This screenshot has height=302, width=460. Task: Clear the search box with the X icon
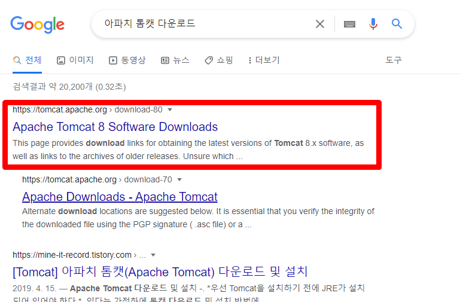320,24
